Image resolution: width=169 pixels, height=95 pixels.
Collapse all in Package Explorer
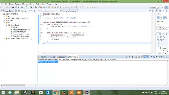[19, 11]
